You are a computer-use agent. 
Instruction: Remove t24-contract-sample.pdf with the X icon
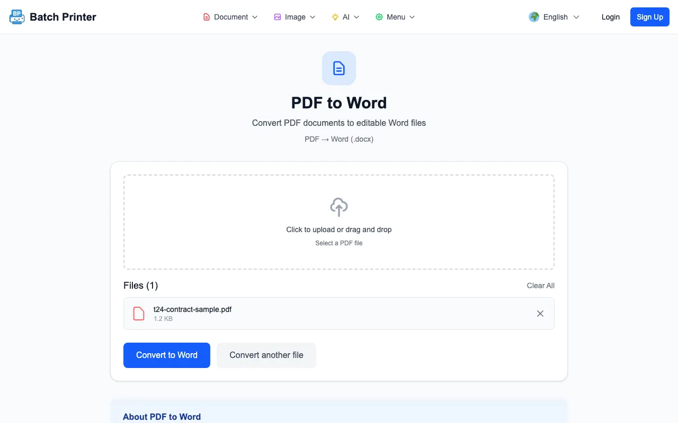(540, 314)
